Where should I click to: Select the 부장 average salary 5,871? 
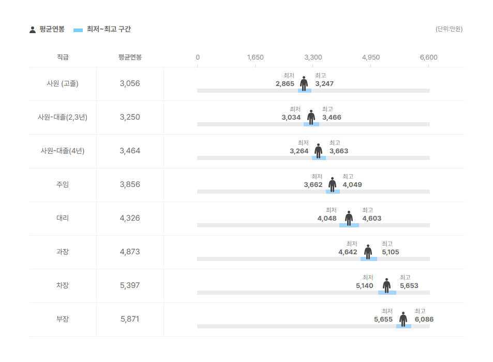click(x=130, y=319)
